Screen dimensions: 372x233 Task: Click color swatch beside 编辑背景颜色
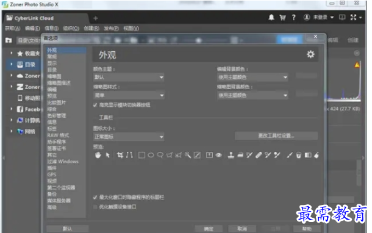306,76
